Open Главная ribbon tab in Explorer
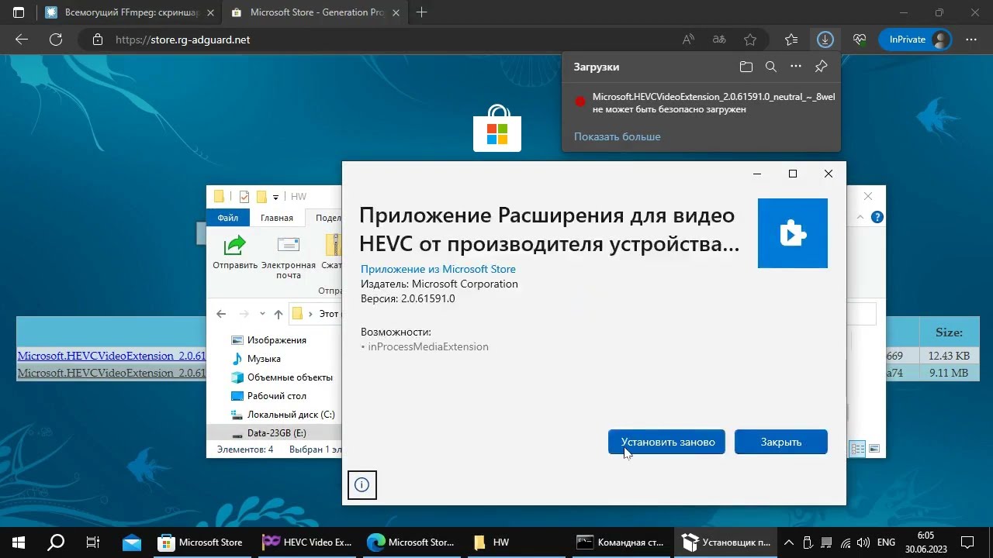The image size is (993, 558). (277, 218)
